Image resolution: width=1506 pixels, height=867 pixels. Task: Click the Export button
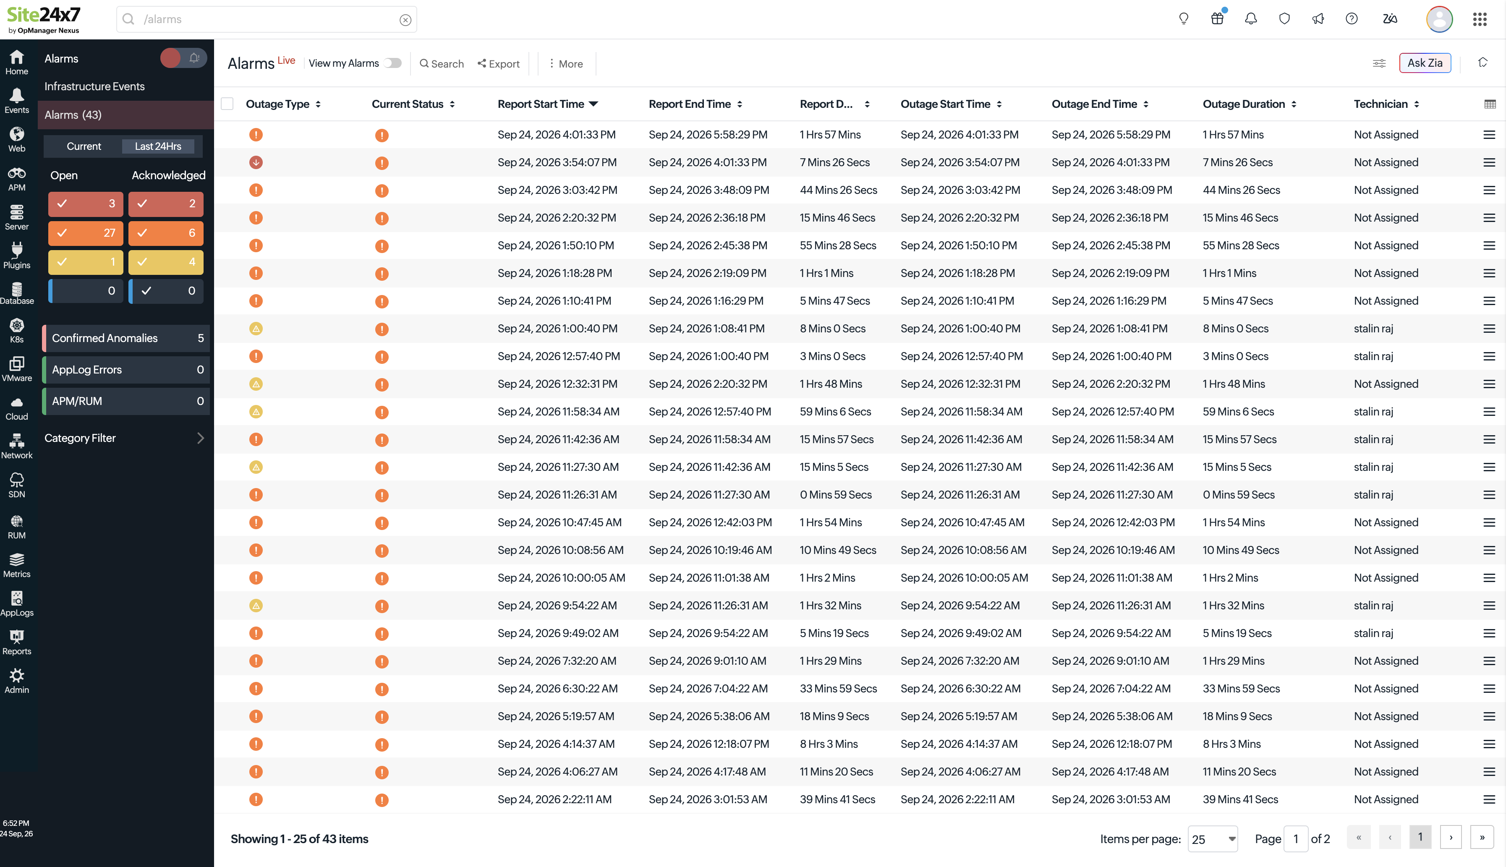click(x=498, y=64)
